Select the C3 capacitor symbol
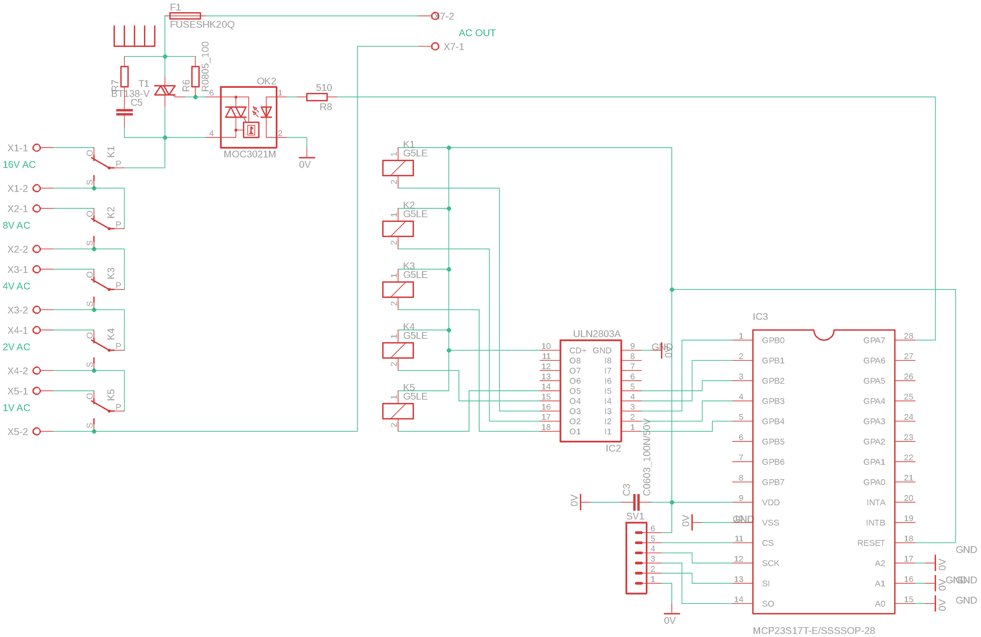981x637 pixels. pos(636,502)
